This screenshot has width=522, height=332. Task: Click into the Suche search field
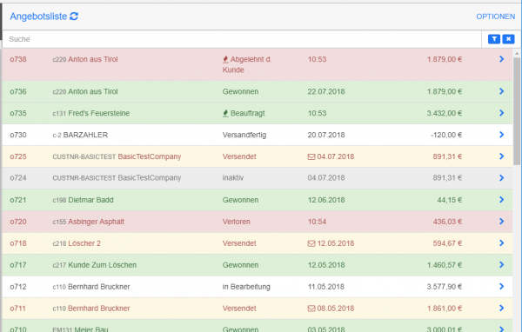pos(242,39)
